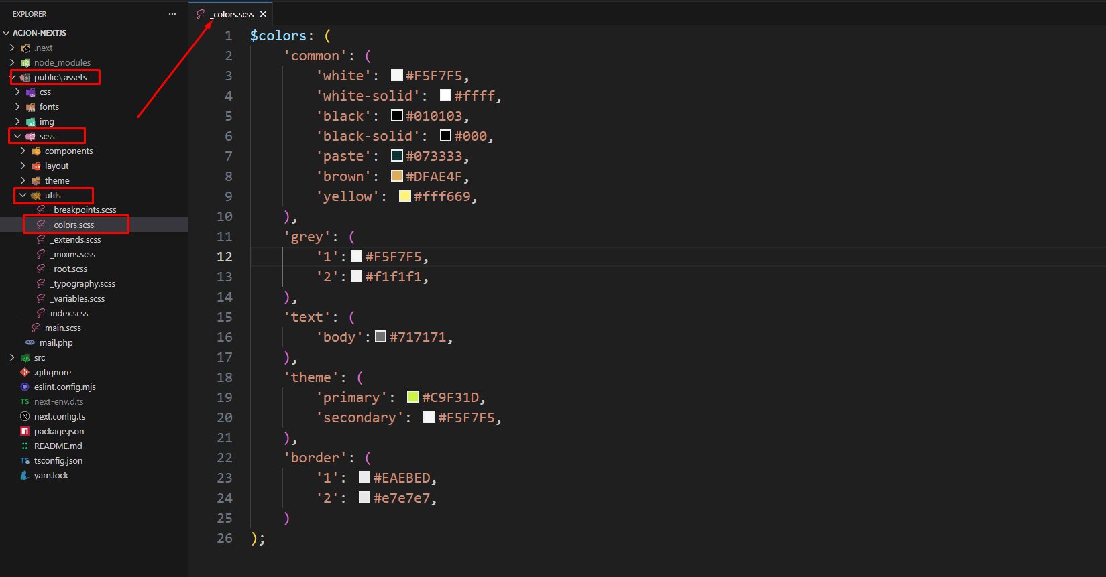Open README.md in the explorer
This screenshot has width=1106, height=577.
pos(58,446)
